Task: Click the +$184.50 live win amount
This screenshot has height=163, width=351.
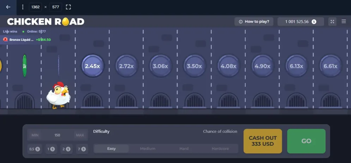Action: [43, 40]
